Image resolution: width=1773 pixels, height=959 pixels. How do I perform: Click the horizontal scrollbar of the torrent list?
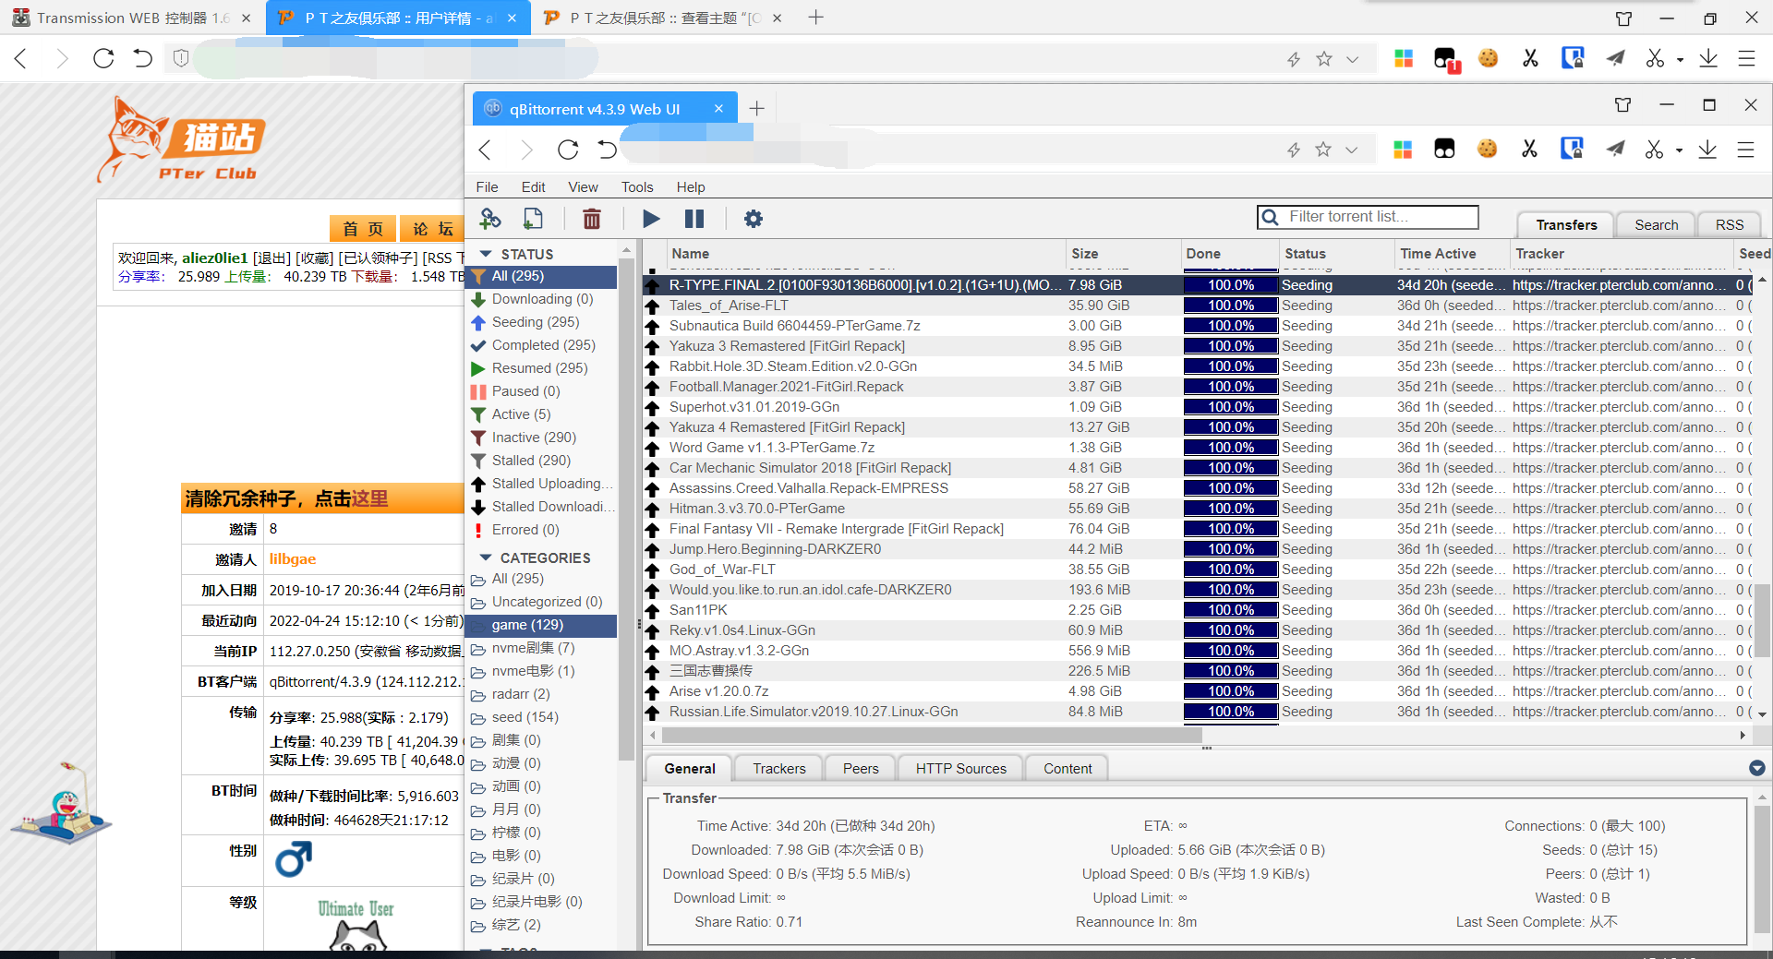[932, 736]
